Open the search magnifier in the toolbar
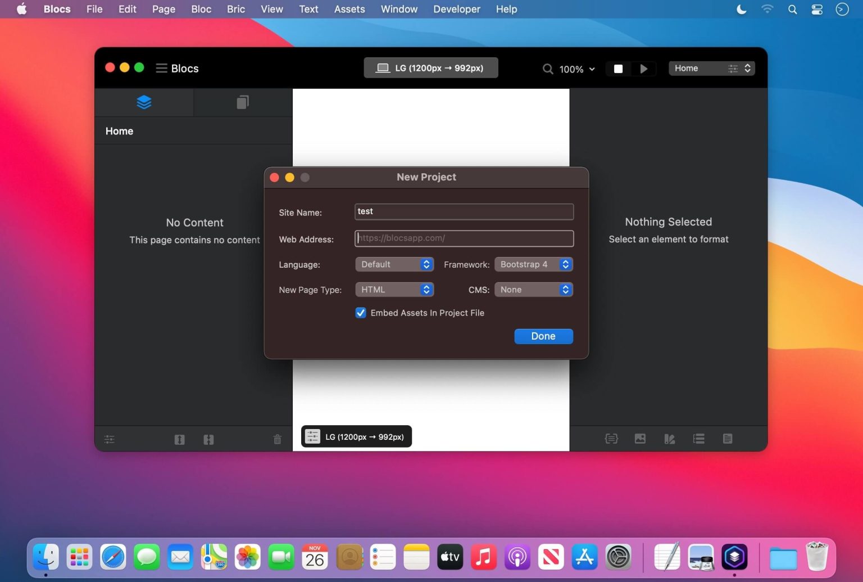The width and height of the screenshot is (863, 582). [x=547, y=69]
